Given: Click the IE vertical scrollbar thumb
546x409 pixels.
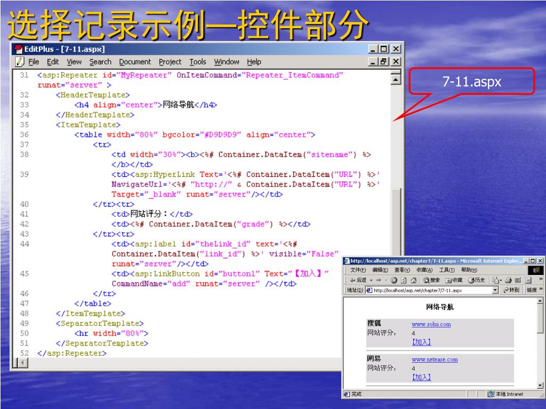Looking at the screenshot, I should tap(540, 318).
